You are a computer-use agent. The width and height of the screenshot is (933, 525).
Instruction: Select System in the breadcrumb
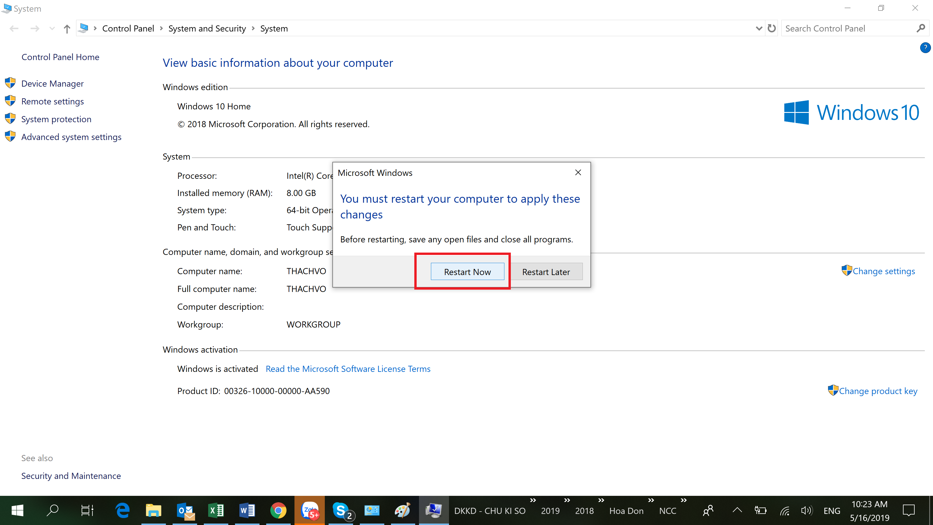pos(274,28)
